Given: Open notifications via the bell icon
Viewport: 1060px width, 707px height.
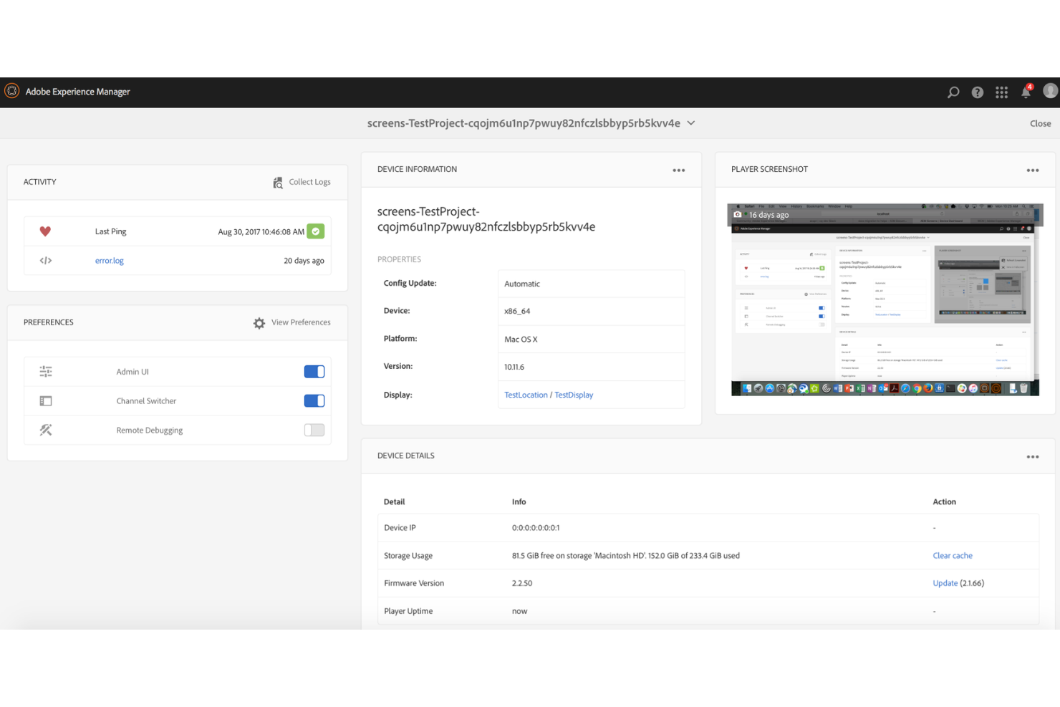Looking at the screenshot, I should tap(1025, 92).
